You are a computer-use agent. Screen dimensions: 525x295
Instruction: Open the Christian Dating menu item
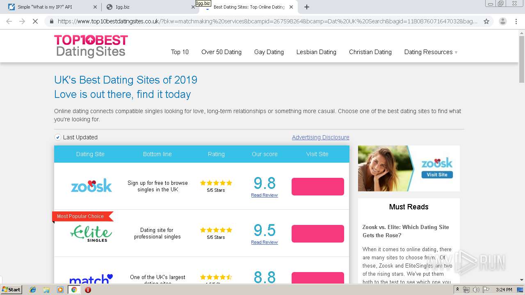click(370, 52)
